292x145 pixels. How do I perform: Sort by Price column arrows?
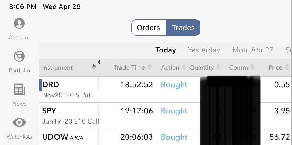click(287, 67)
